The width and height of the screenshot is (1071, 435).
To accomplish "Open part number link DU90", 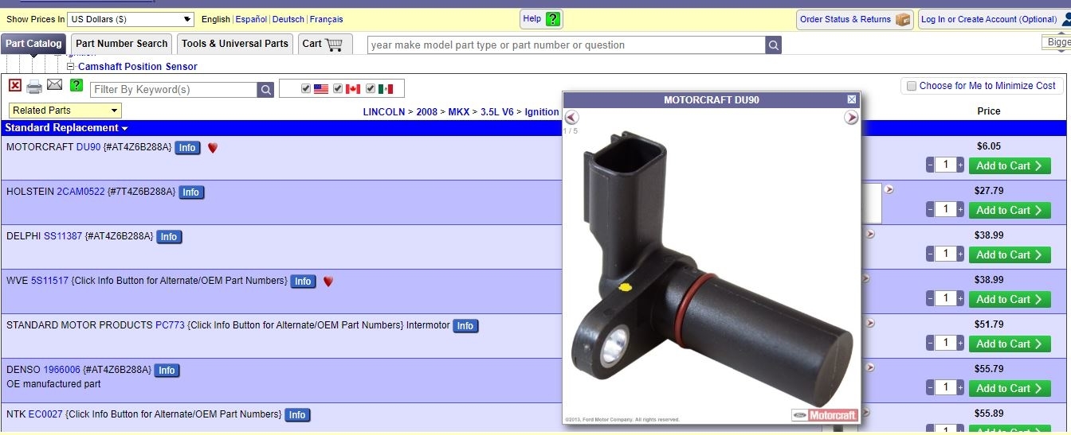I will [x=88, y=147].
